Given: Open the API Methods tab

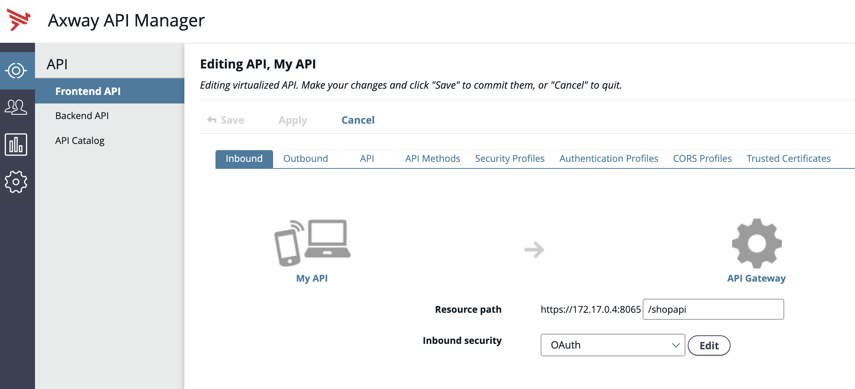Looking at the screenshot, I should (x=432, y=159).
